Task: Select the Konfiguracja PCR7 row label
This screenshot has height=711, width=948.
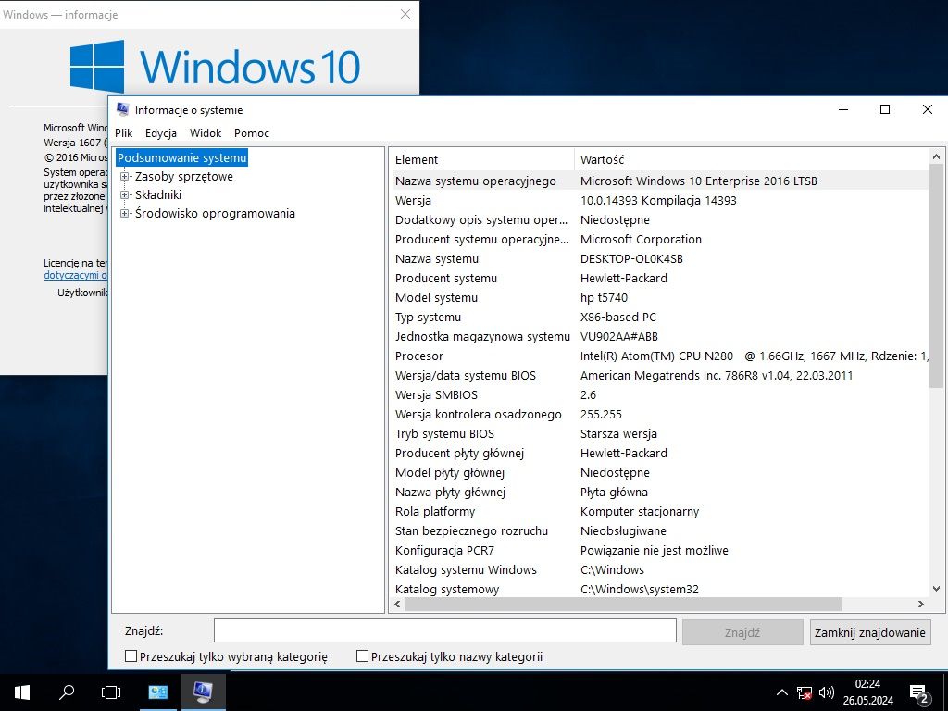Action: tap(445, 550)
